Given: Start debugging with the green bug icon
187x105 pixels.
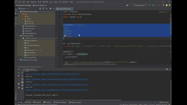Looking at the screenshot, I should tap(153, 5).
